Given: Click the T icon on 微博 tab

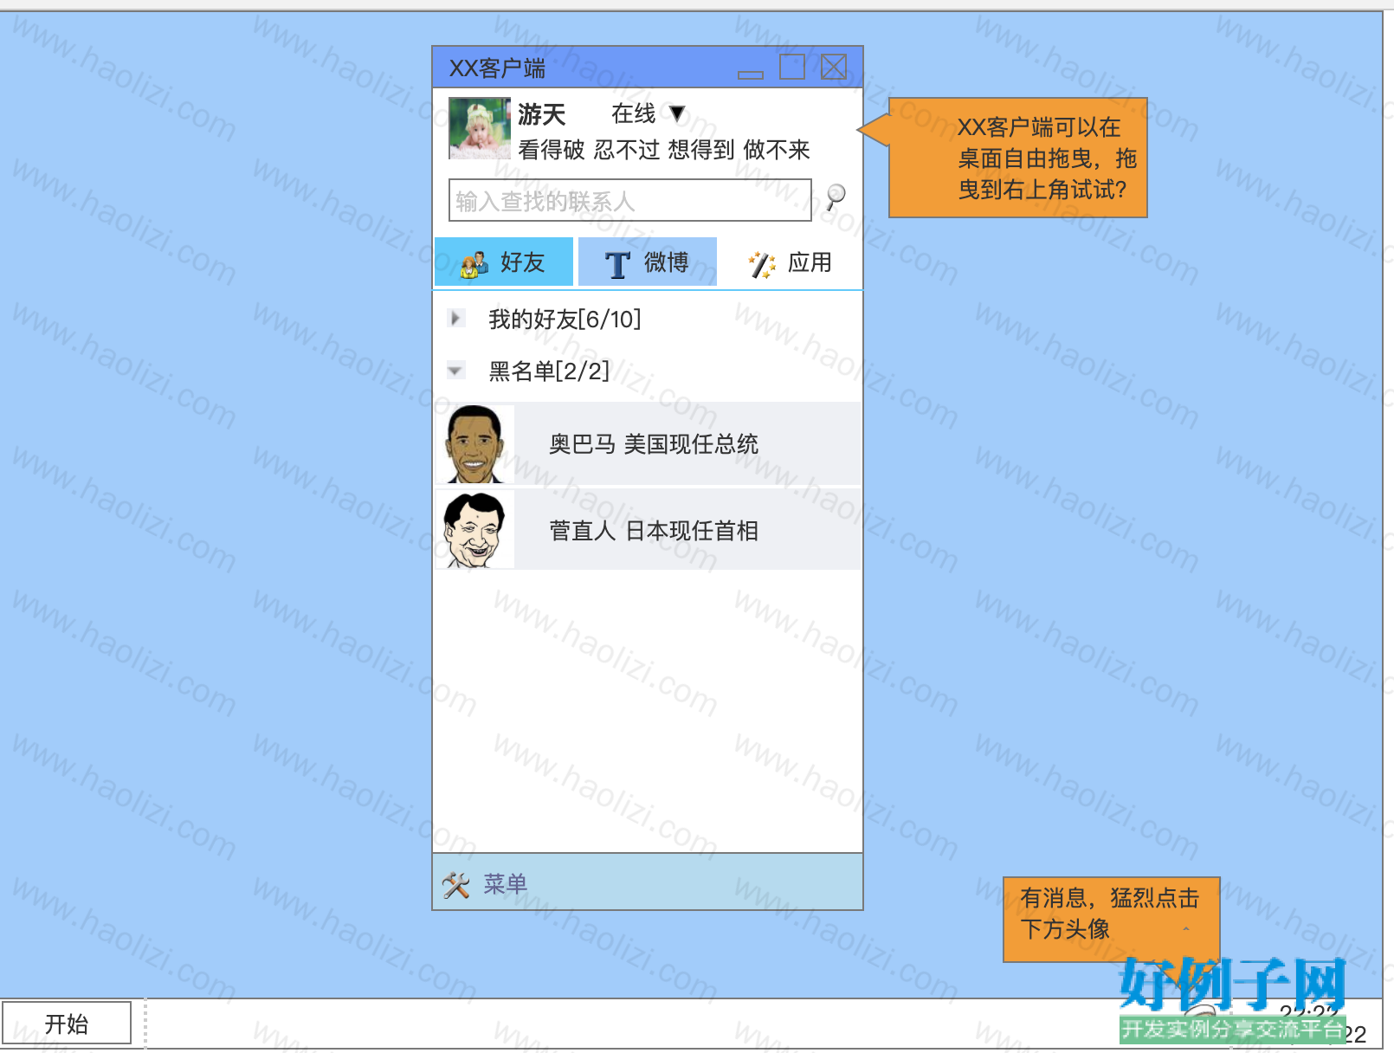Looking at the screenshot, I should (x=617, y=264).
